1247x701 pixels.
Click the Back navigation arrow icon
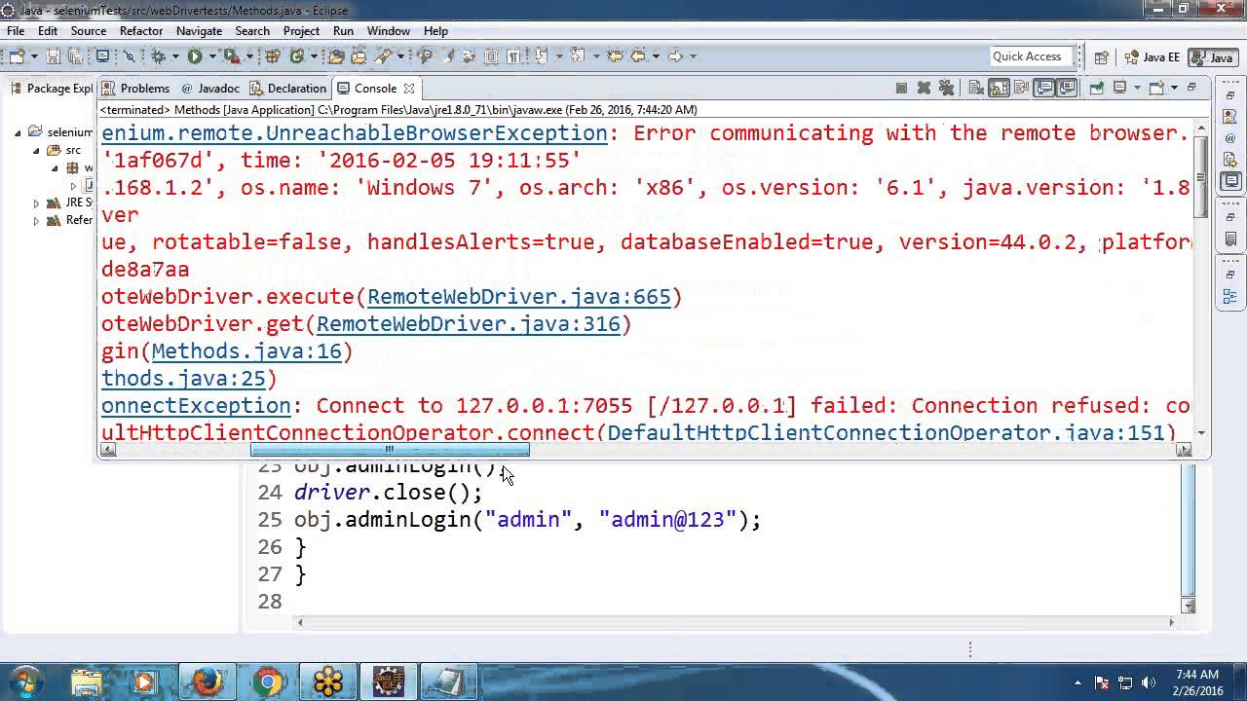click(x=638, y=56)
